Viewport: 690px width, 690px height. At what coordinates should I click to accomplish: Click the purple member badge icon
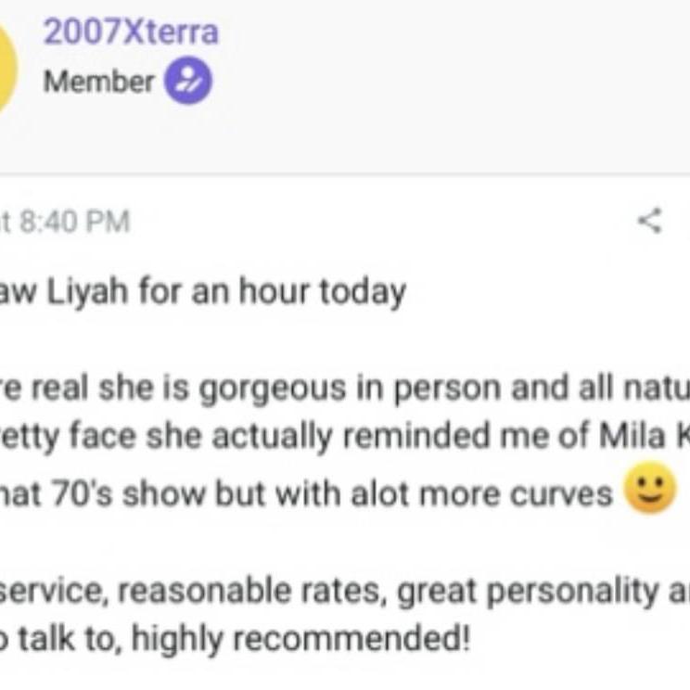coord(188,82)
